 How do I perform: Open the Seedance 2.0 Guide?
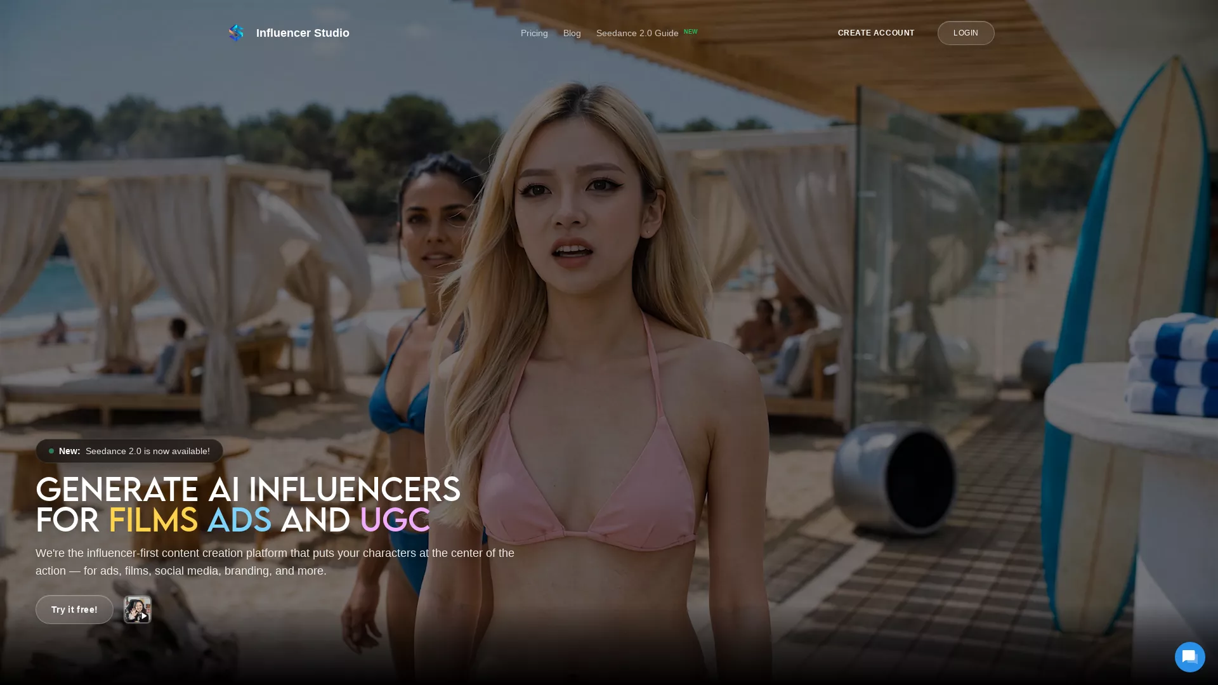636,33
